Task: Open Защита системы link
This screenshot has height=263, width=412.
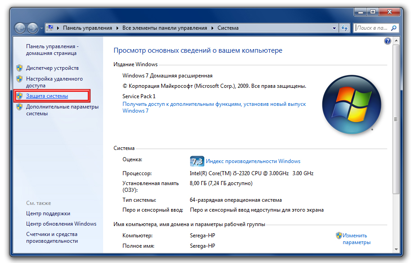Action: 47,96
